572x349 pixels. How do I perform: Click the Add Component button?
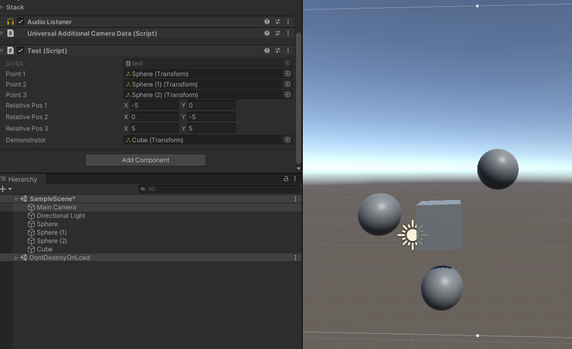(x=146, y=160)
